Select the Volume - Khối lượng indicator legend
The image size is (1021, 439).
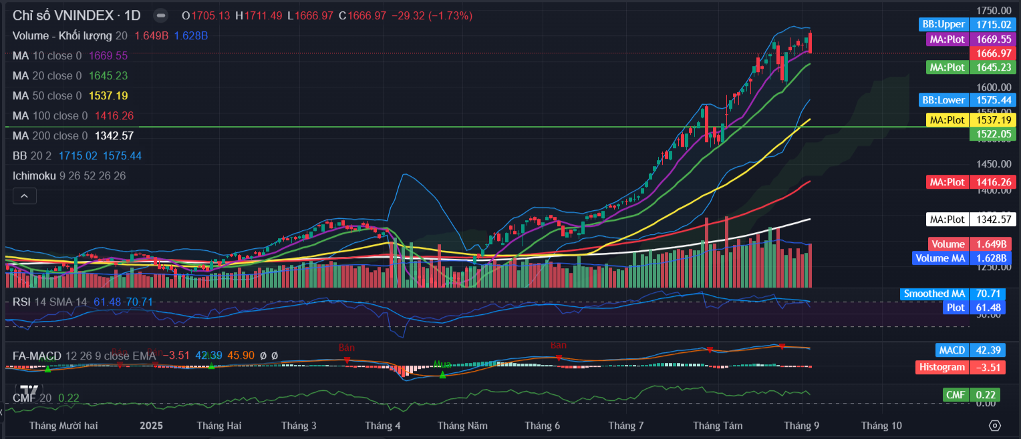click(63, 35)
